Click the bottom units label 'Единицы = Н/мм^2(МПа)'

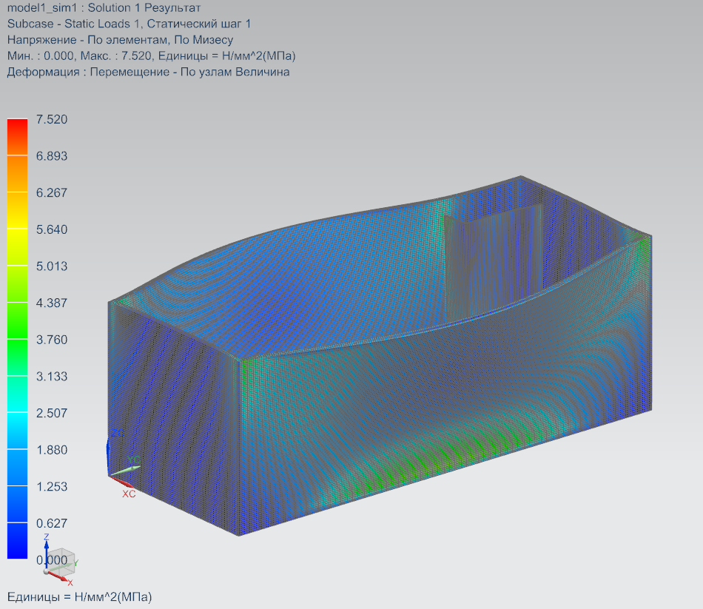tap(79, 596)
